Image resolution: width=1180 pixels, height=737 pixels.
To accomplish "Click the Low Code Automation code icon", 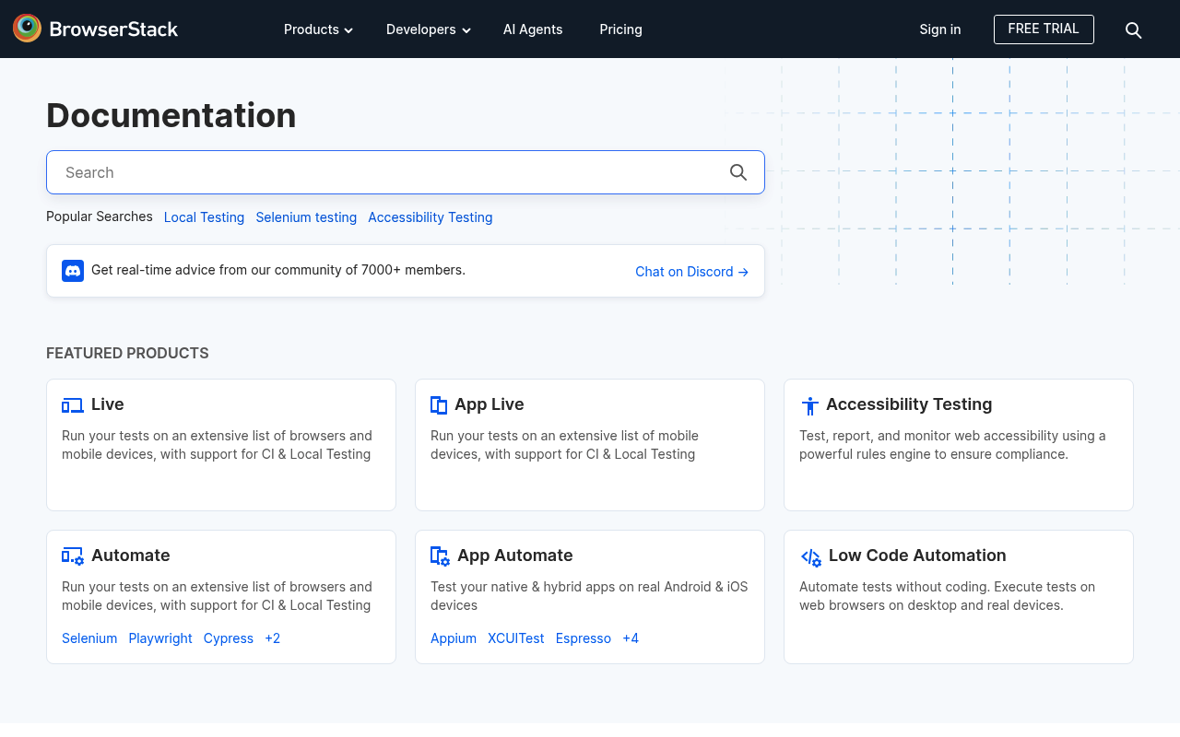I will pos(811,557).
